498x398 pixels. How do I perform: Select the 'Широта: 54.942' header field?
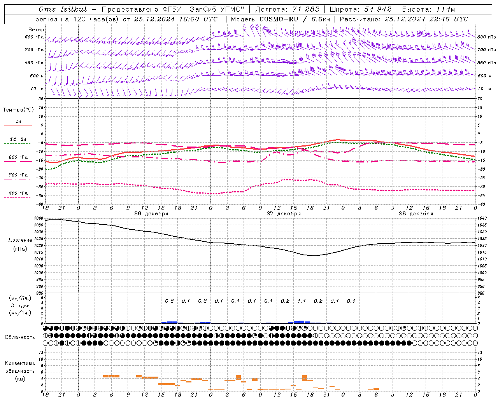pyautogui.click(x=360, y=9)
